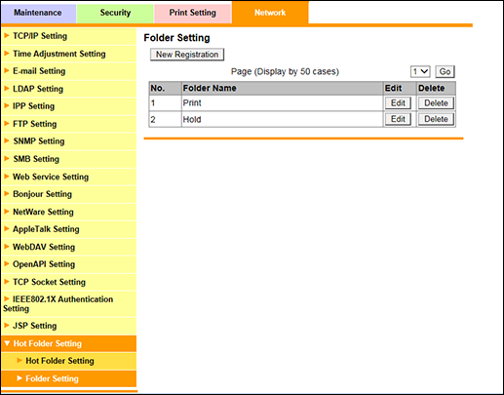504x395 pixels.
Task: Collapse the Hot Folder Setting section
Action: [x=7, y=343]
